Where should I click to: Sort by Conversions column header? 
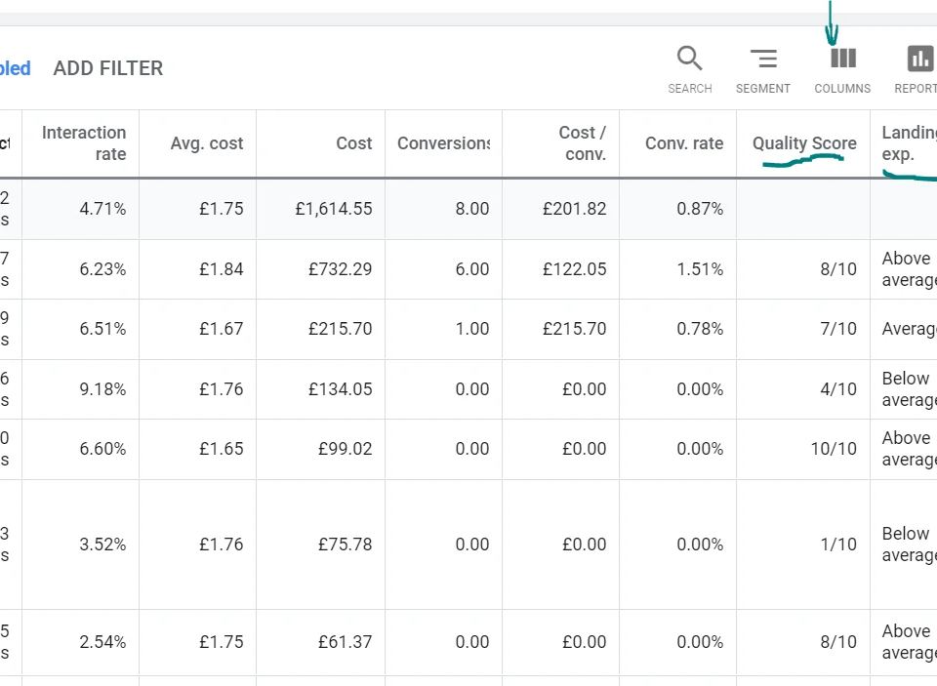pyautogui.click(x=443, y=143)
